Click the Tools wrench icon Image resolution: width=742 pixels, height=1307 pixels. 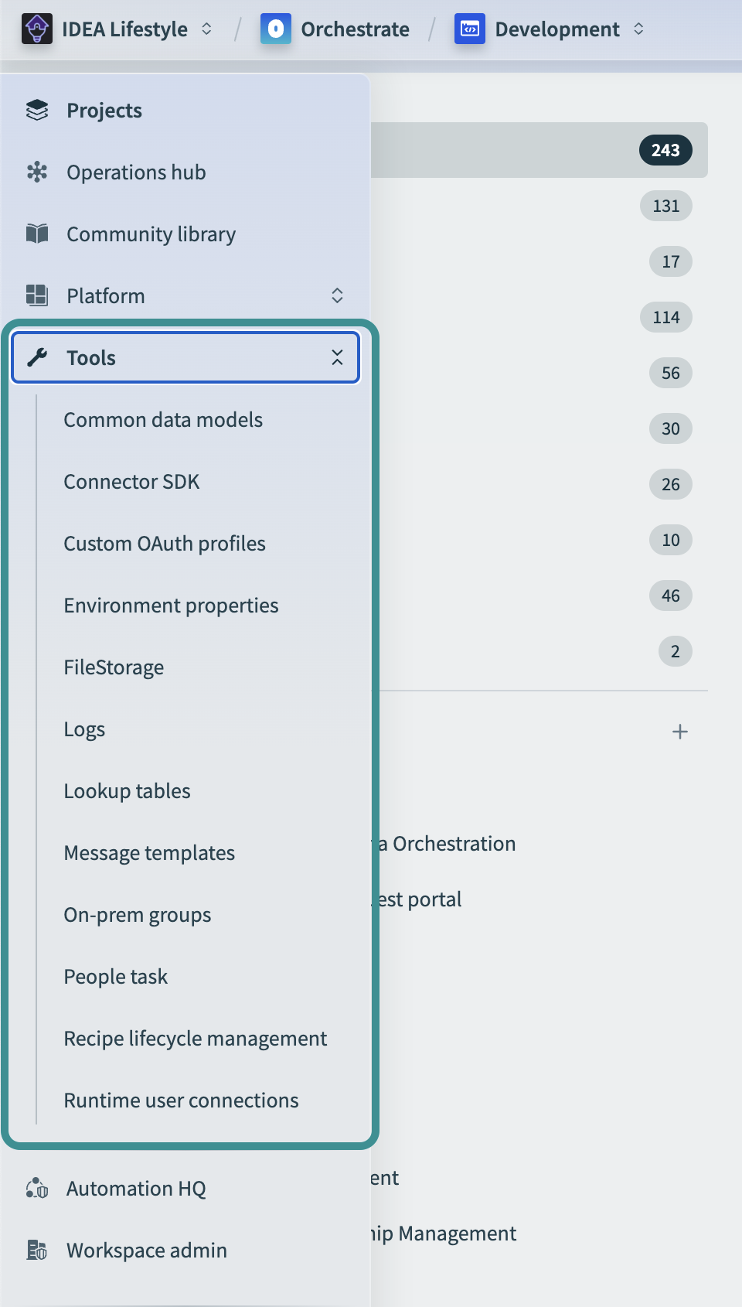pyautogui.click(x=37, y=357)
